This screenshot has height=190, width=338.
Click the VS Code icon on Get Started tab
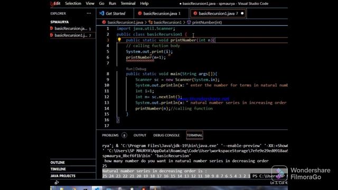click(x=101, y=13)
